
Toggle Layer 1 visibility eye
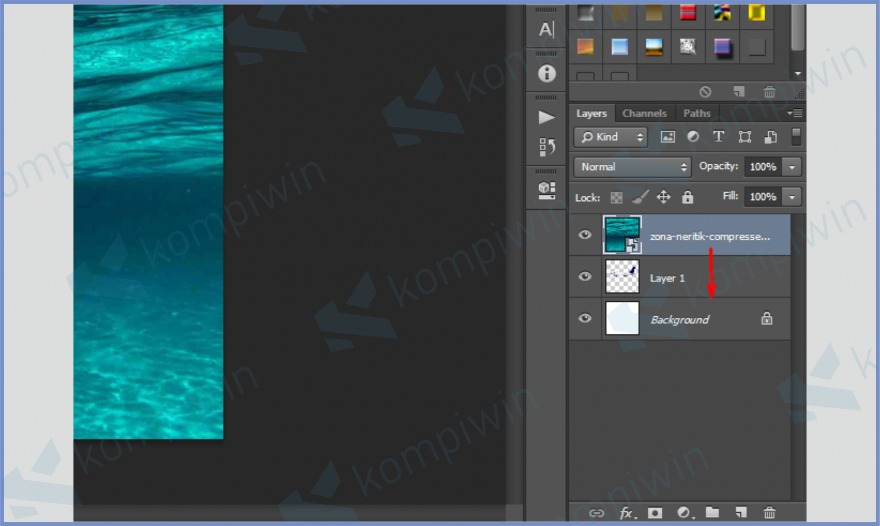pos(585,276)
